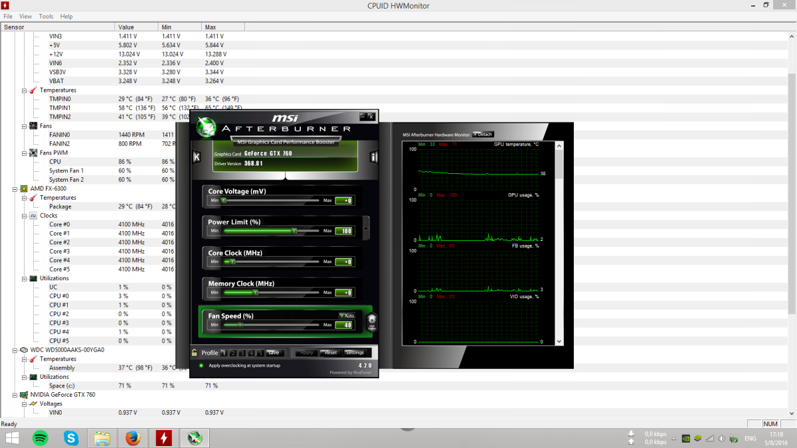This screenshot has height=448, width=797.
Task: Open the Afterburner information i icon
Action: [x=374, y=157]
